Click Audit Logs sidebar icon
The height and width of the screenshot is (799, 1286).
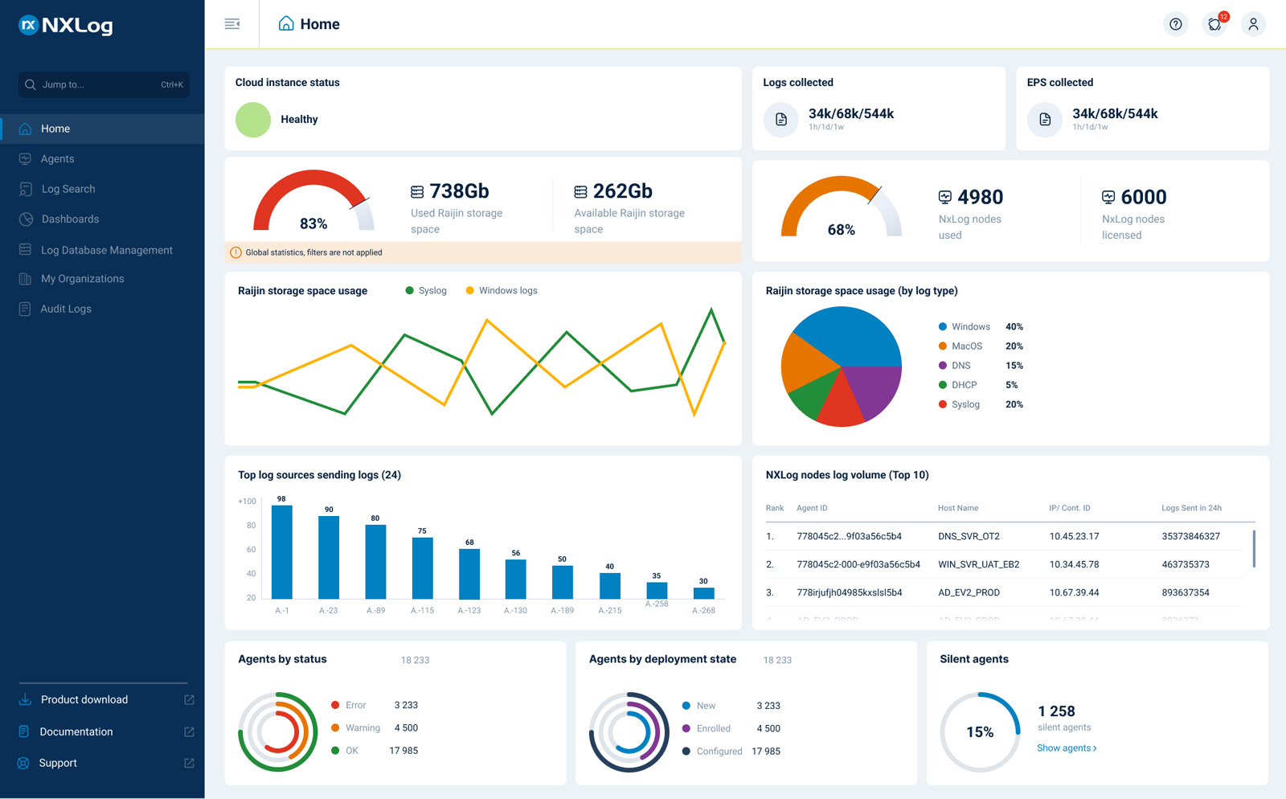(x=25, y=309)
